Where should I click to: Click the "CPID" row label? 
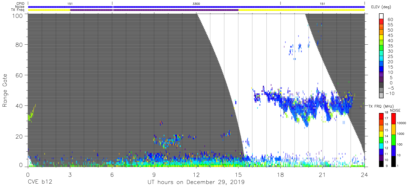[x=20, y=3]
